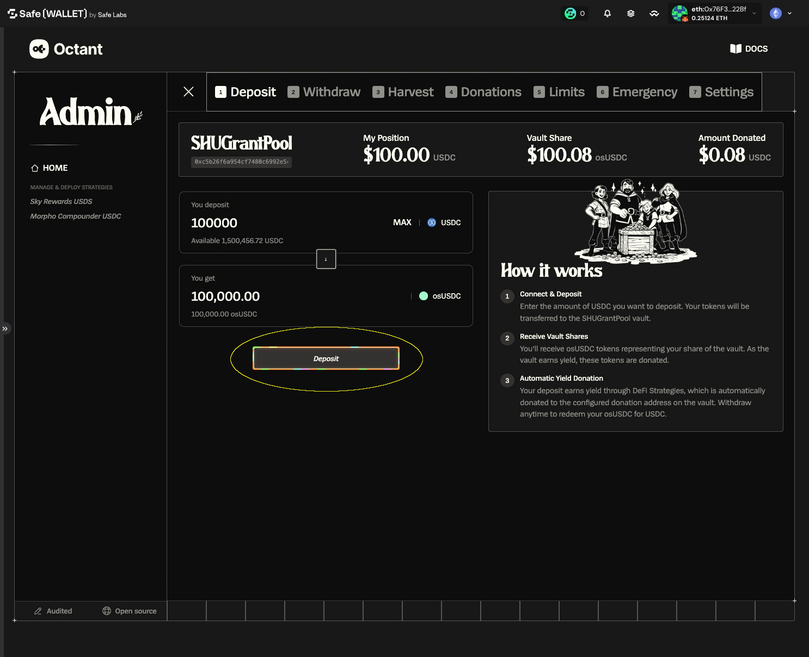Screen dimensions: 809x657
Task: Click the '0.25124 ETH' balance text
Action: click(x=709, y=18)
